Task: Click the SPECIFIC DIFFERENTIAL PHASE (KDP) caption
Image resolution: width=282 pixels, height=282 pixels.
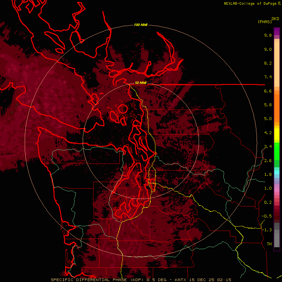Action: [98, 280]
